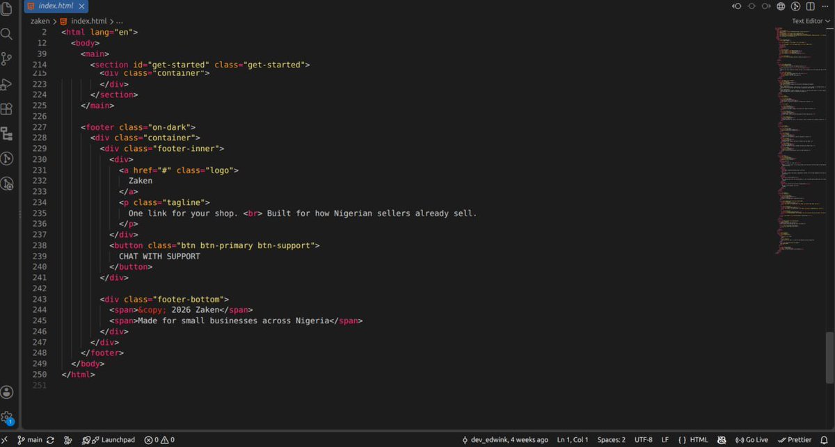
Task: Show errors and warnings problems count
Action: coord(159,439)
